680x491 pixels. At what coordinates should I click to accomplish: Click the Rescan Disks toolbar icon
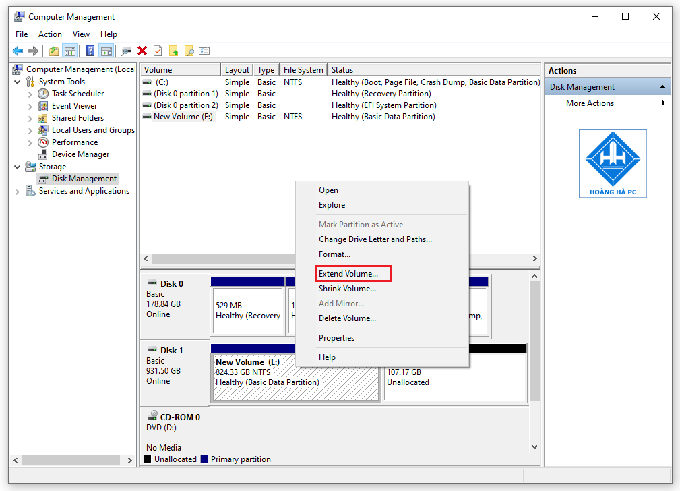pos(125,50)
